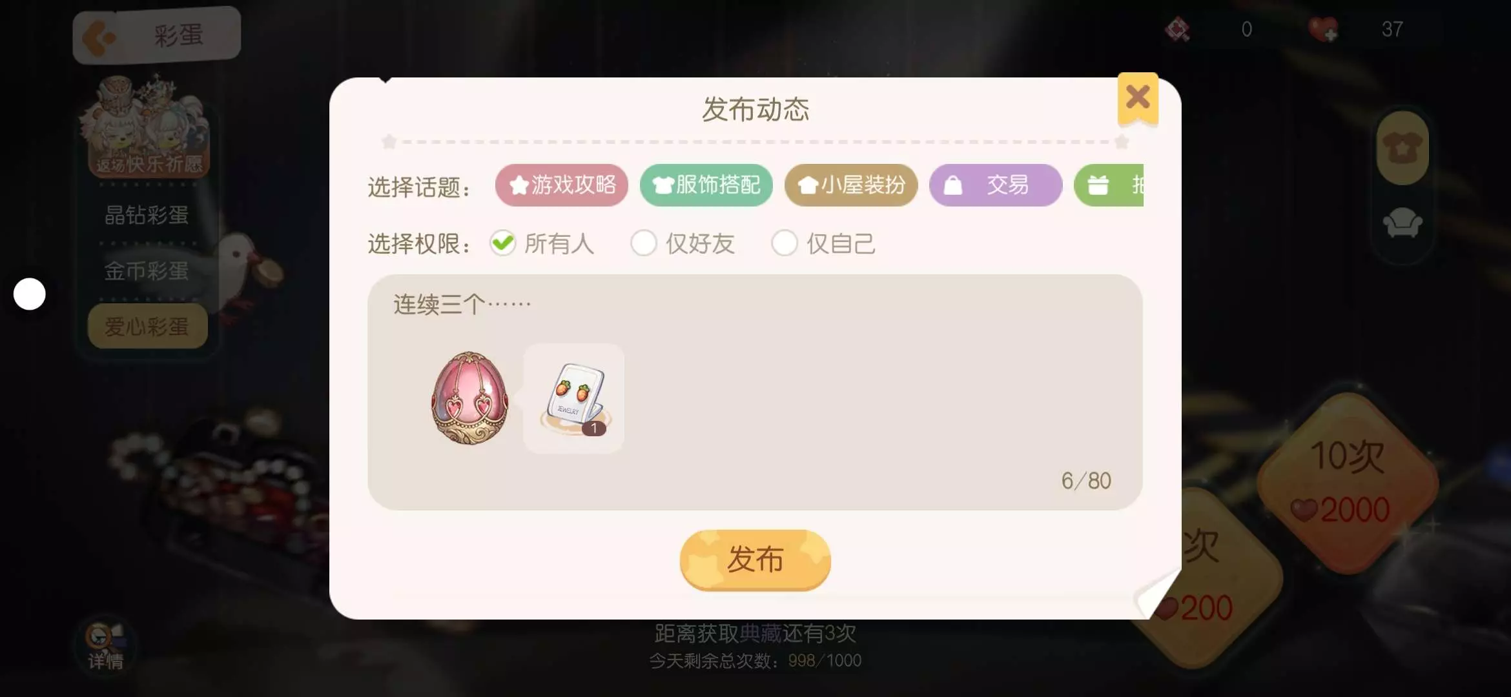Close the 发布动态 dialog with the X
1511x697 pixels.
click(x=1138, y=98)
